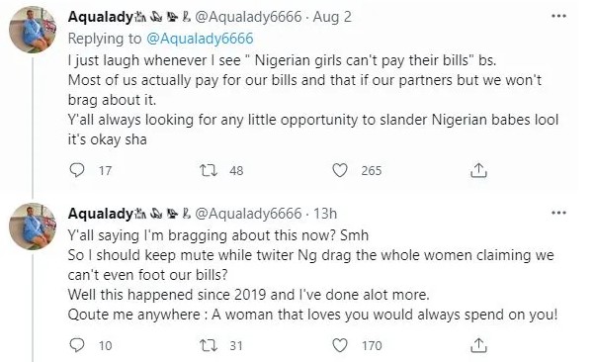Share the Aug 2 tweet
This screenshot has width=595, height=362.
(478, 170)
